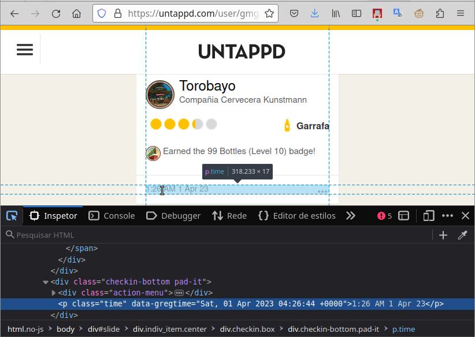Open the Tampermonkey monkey extension icon
The image size is (475, 337).
[419, 13]
